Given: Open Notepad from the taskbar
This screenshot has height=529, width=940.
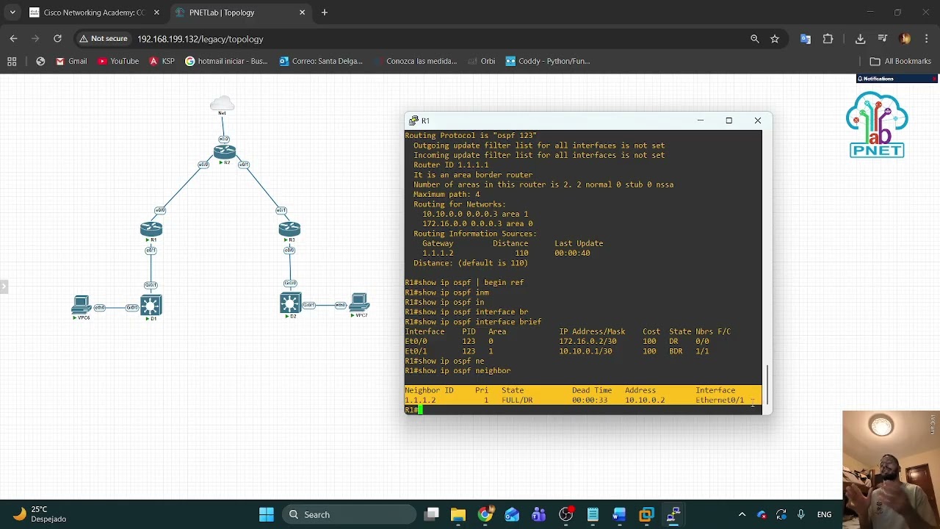Looking at the screenshot, I should 593,514.
